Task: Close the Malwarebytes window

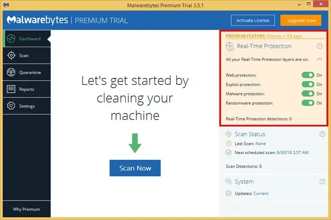Action: pyautogui.click(x=321, y=4)
